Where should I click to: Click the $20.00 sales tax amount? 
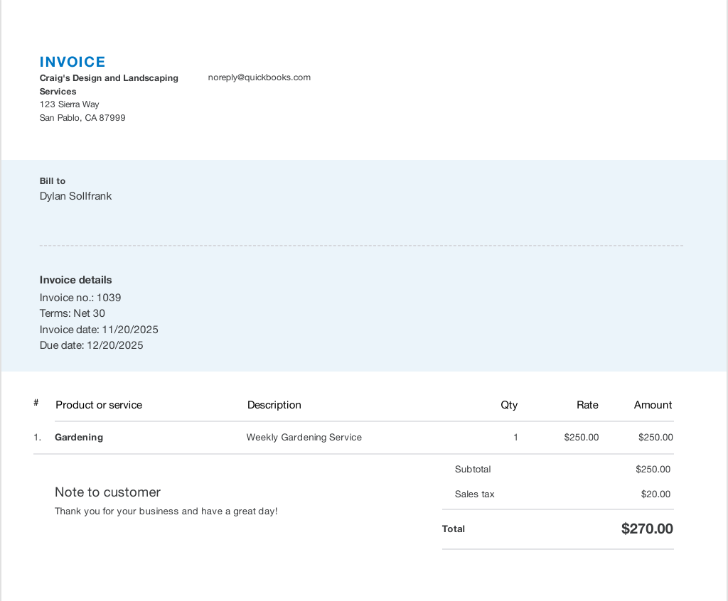click(x=655, y=494)
